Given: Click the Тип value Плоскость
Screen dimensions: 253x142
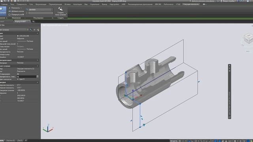Looking at the screenshot, I should click(21, 71).
